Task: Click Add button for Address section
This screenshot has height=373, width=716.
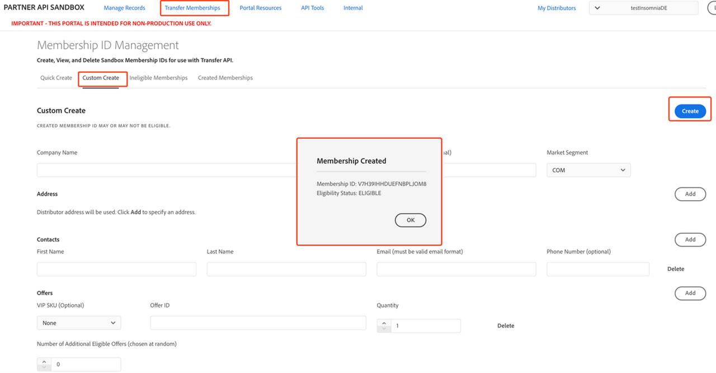Action: pyautogui.click(x=690, y=194)
